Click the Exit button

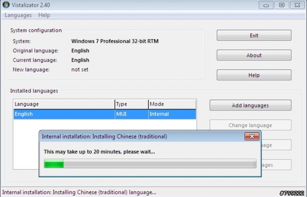254,35
